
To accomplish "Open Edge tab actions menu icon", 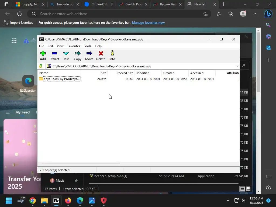I will [x=6, y=4].
